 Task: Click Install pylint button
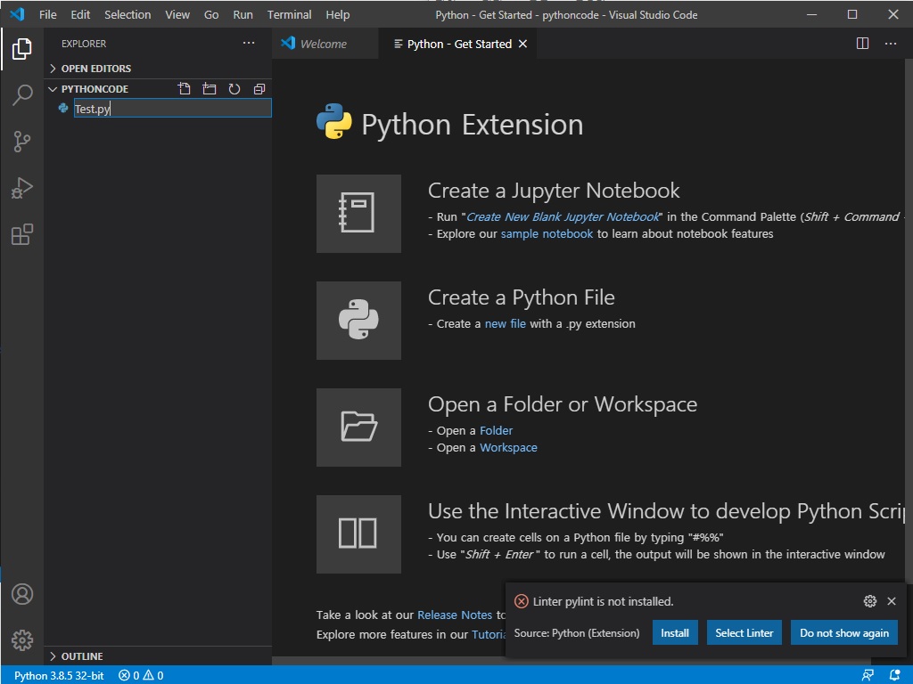(675, 633)
